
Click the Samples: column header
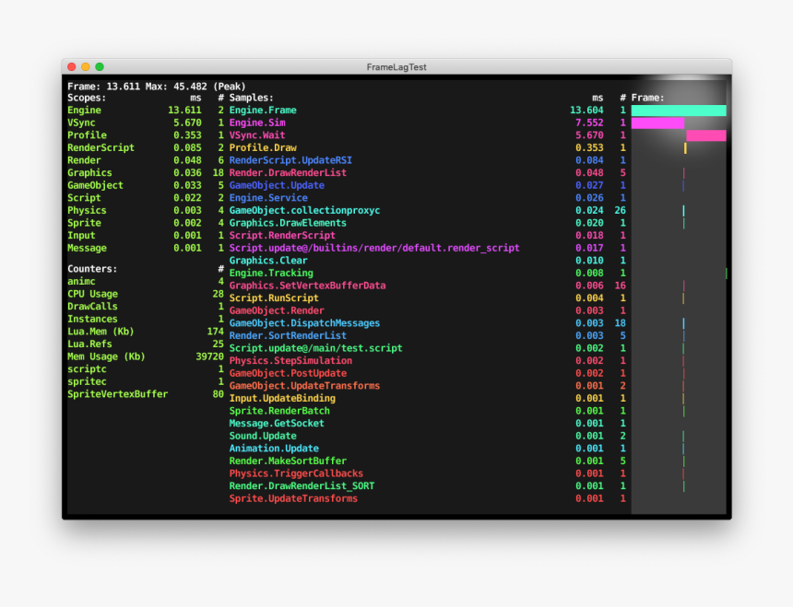click(252, 98)
